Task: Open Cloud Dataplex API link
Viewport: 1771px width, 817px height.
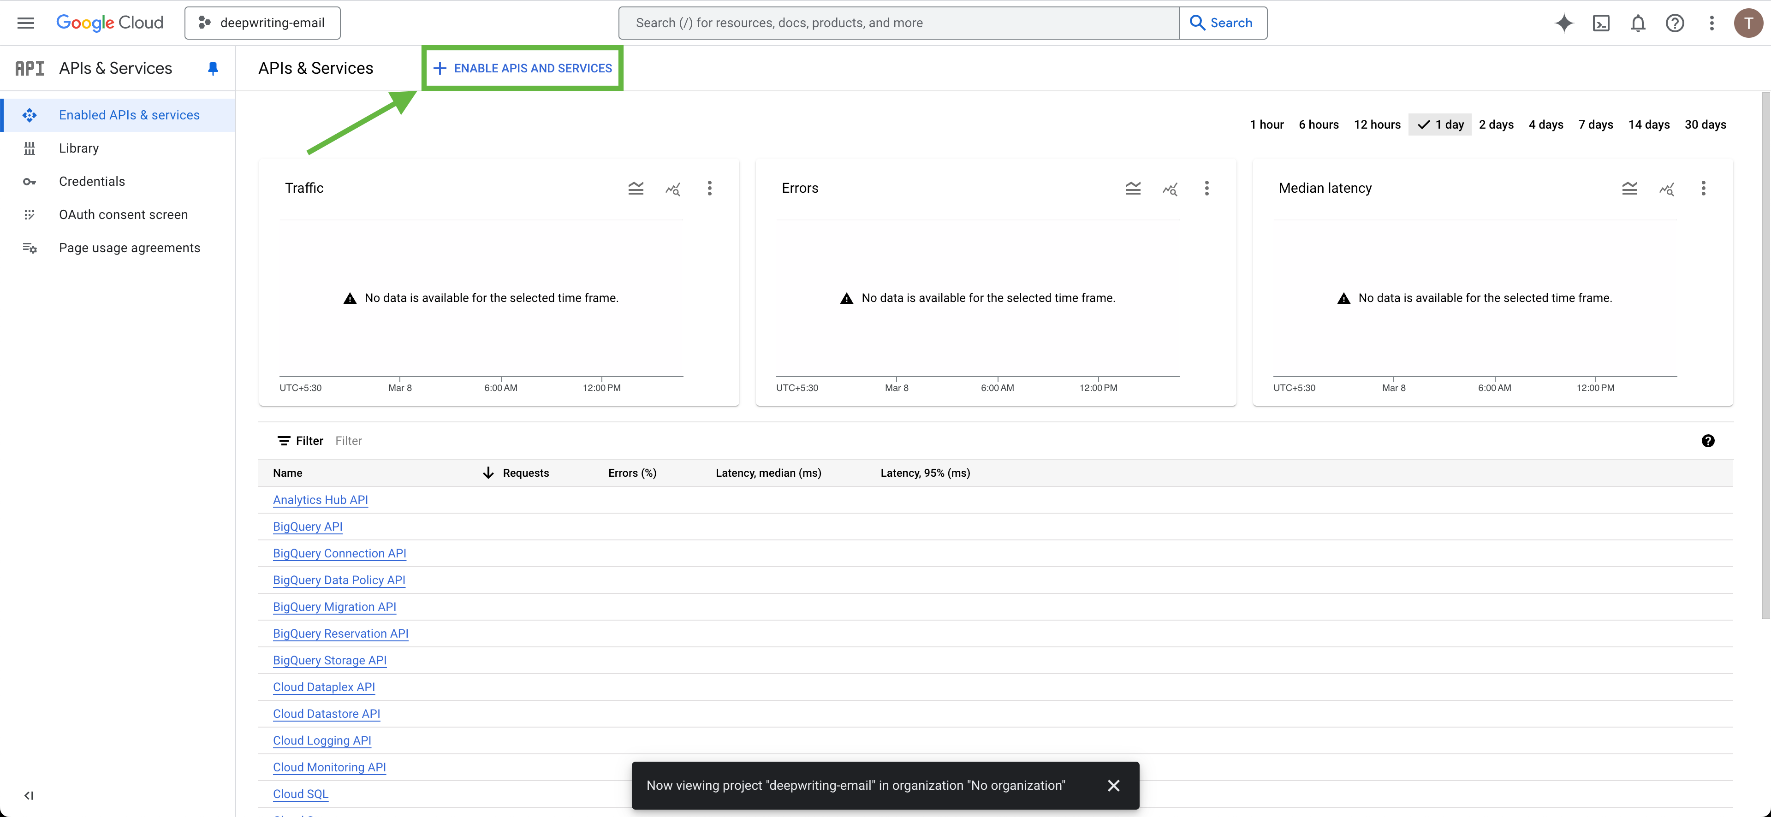Action: (x=324, y=687)
